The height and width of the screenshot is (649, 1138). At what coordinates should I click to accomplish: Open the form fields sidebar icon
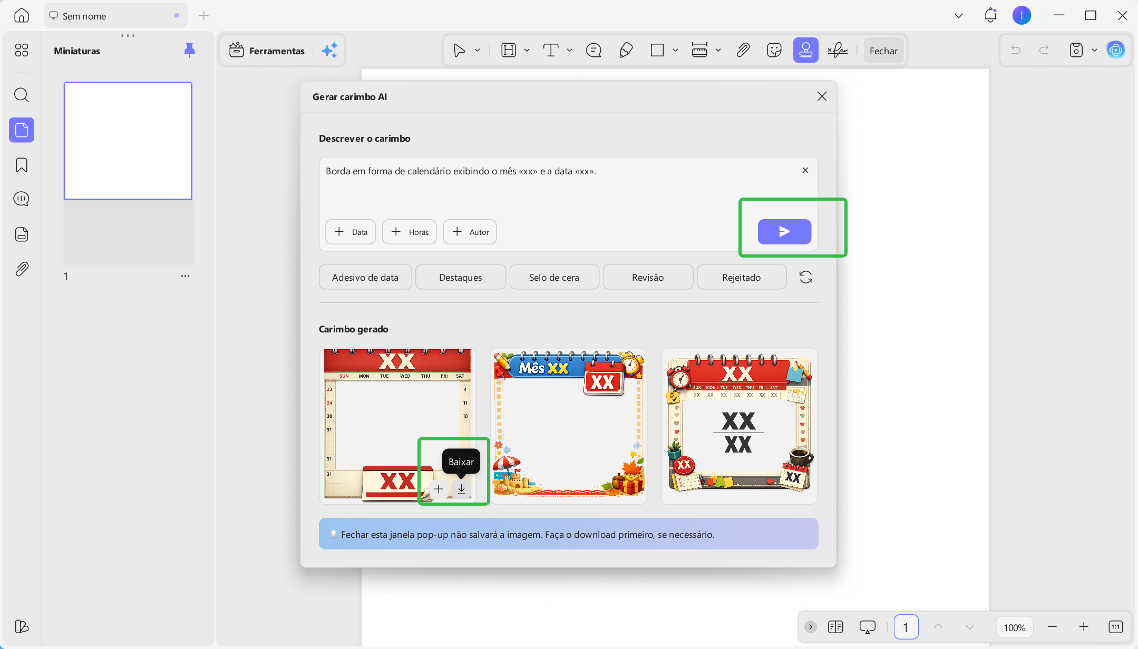(22, 234)
